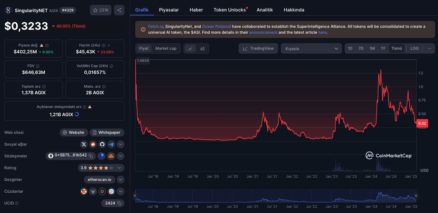The image size is (438, 213).
Task: Switch chart to Fiyat view
Action: pyautogui.click(x=144, y=48)
